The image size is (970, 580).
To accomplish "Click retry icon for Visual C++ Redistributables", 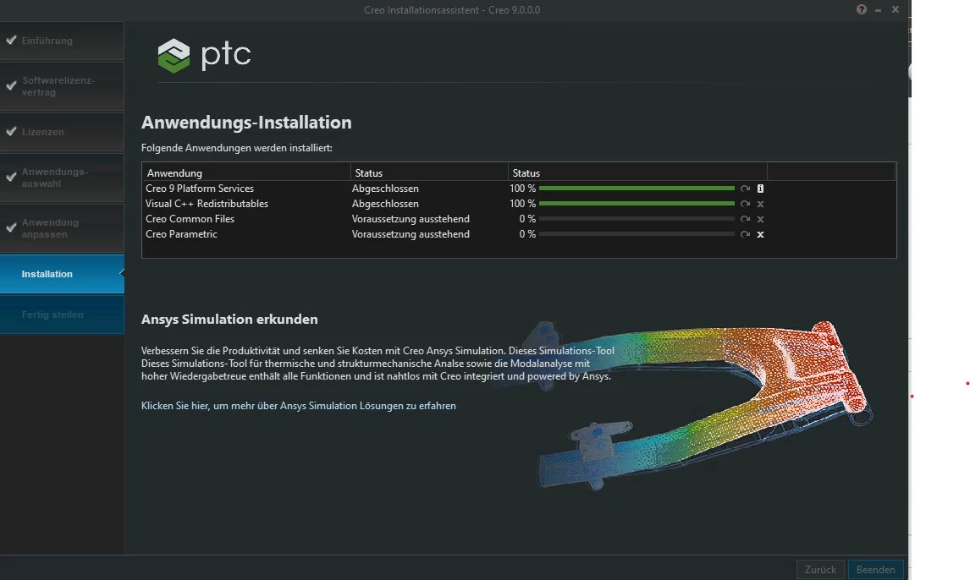I will click(745, 204).
